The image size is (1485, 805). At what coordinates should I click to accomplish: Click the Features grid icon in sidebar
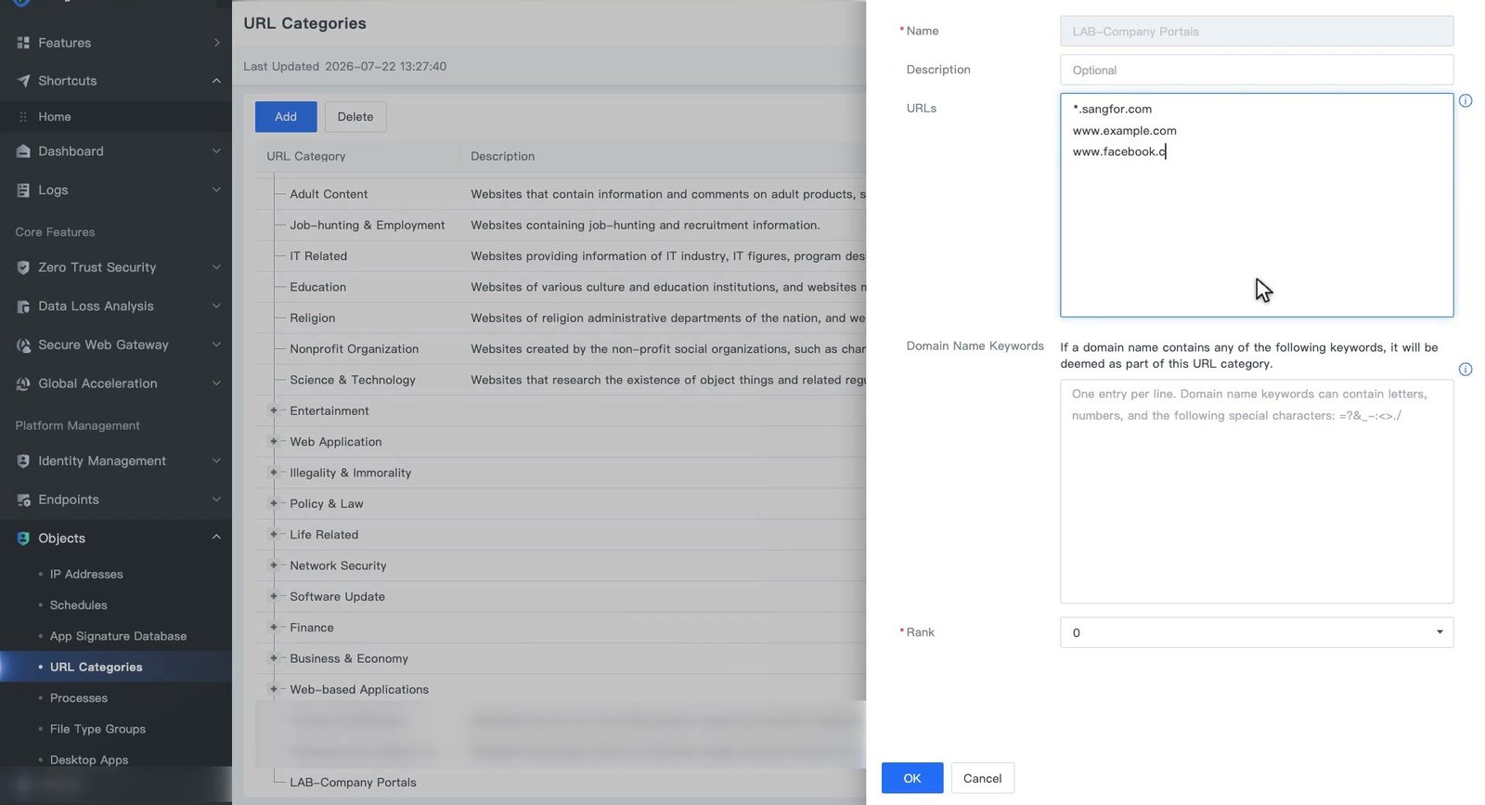[x=23, y=43]
